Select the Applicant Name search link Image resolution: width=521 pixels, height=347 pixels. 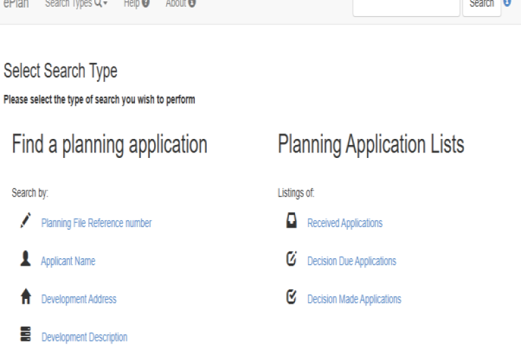click(x=68, y=261)
